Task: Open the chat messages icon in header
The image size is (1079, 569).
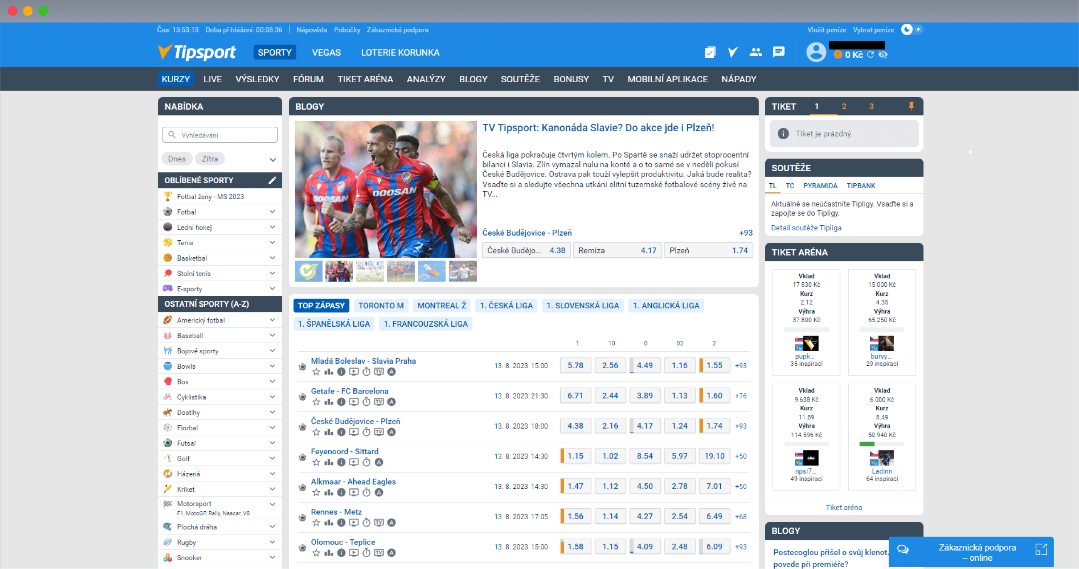Action: 778,52
